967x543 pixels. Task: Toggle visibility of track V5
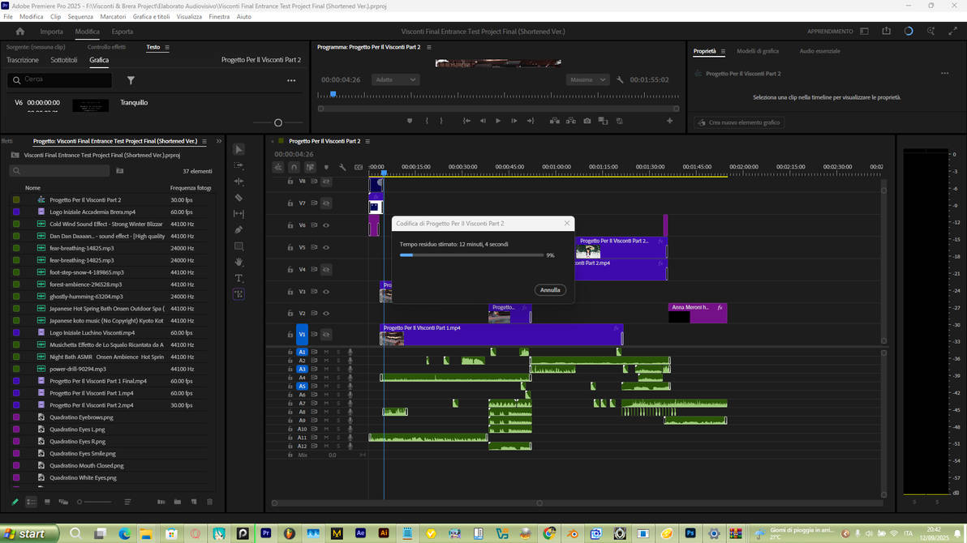point(326,248)
